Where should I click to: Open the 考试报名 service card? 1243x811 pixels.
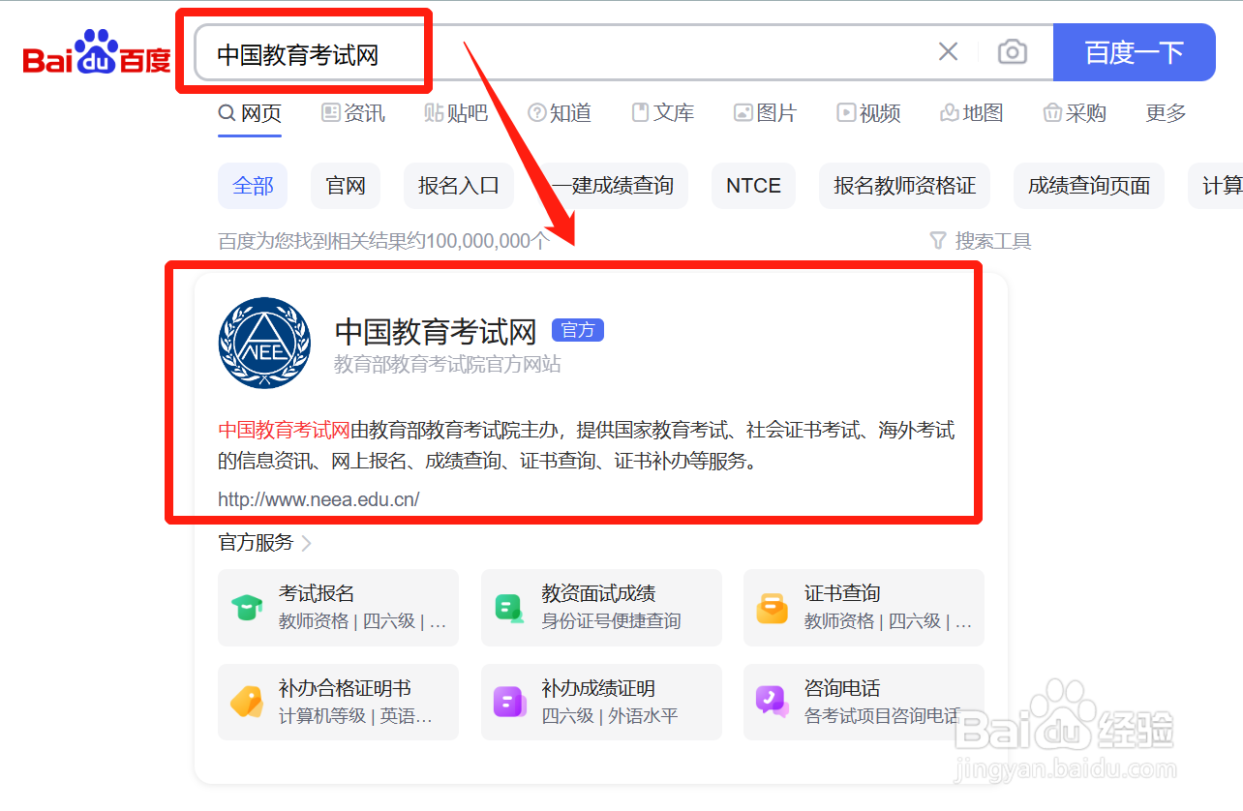(338, 608)
